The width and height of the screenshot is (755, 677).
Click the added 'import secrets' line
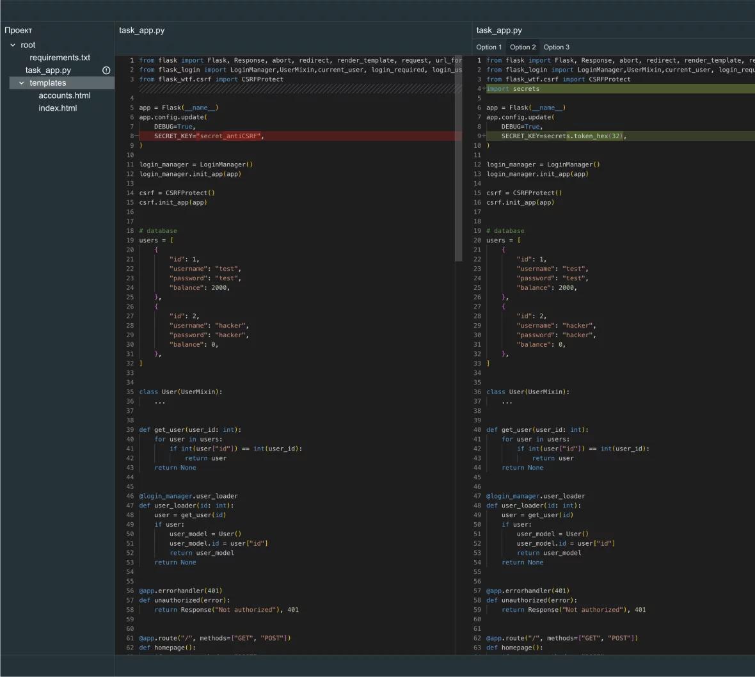513,89
